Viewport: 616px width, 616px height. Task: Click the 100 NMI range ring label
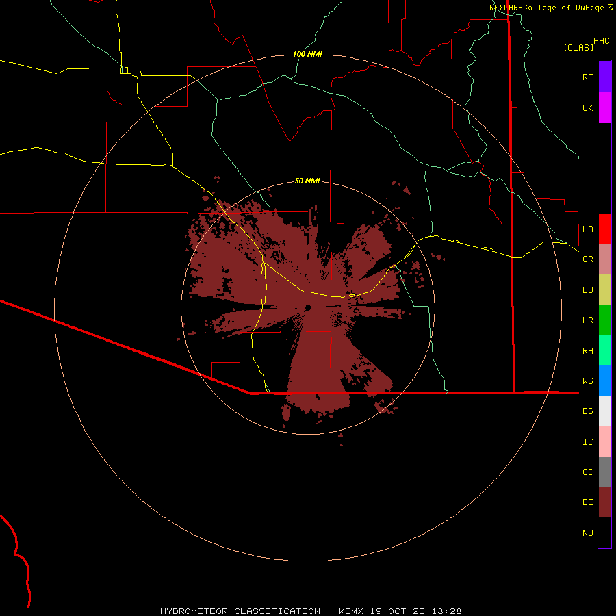click(x=307, y=54)
